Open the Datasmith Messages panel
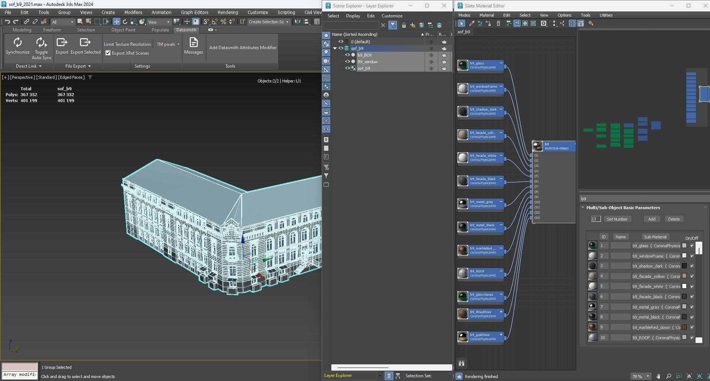The width and height of the screenshot is (710, 381). pyautogui.click(x=193, y=46)
